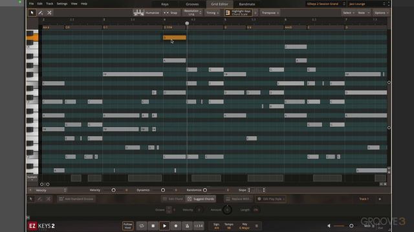
Task: Toggle the 1234 count-in button
Action: (x=199, y=226)
